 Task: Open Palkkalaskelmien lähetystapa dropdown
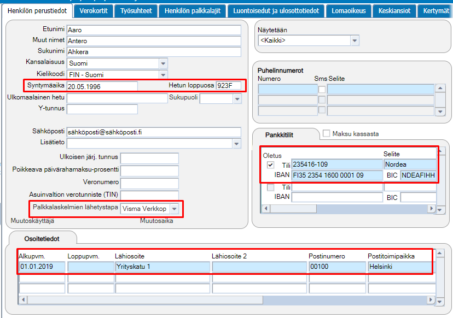(x=174, y=209)
